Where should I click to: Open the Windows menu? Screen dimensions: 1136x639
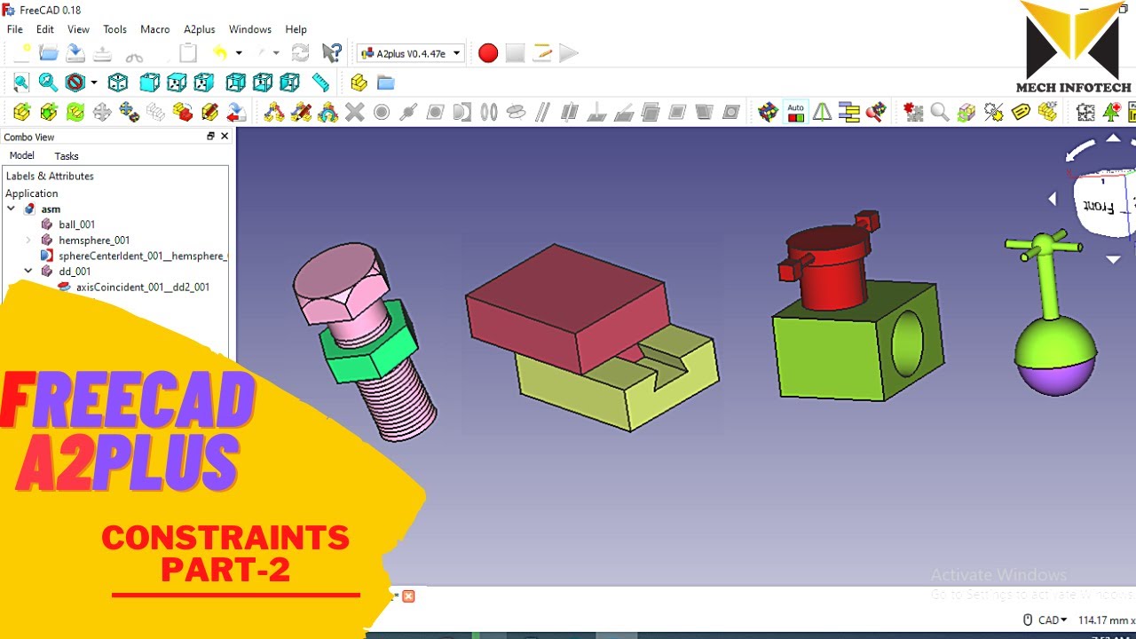(250, 29)
